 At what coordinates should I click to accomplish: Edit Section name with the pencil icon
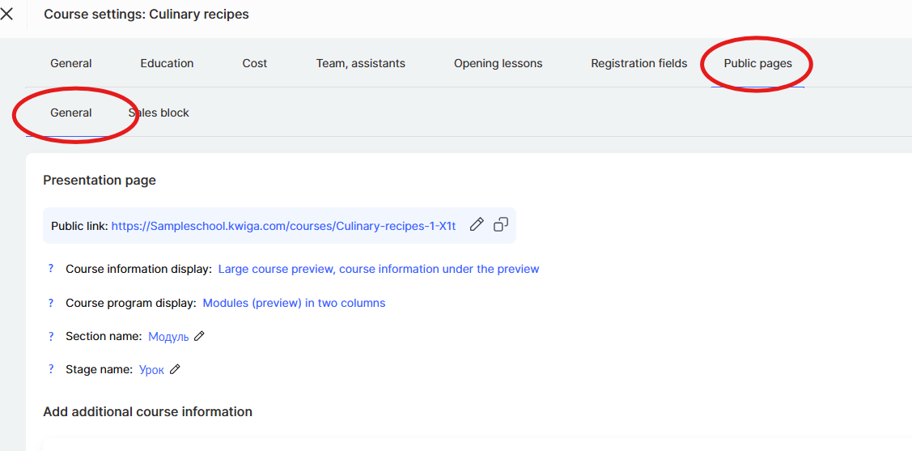pos(200,336)
